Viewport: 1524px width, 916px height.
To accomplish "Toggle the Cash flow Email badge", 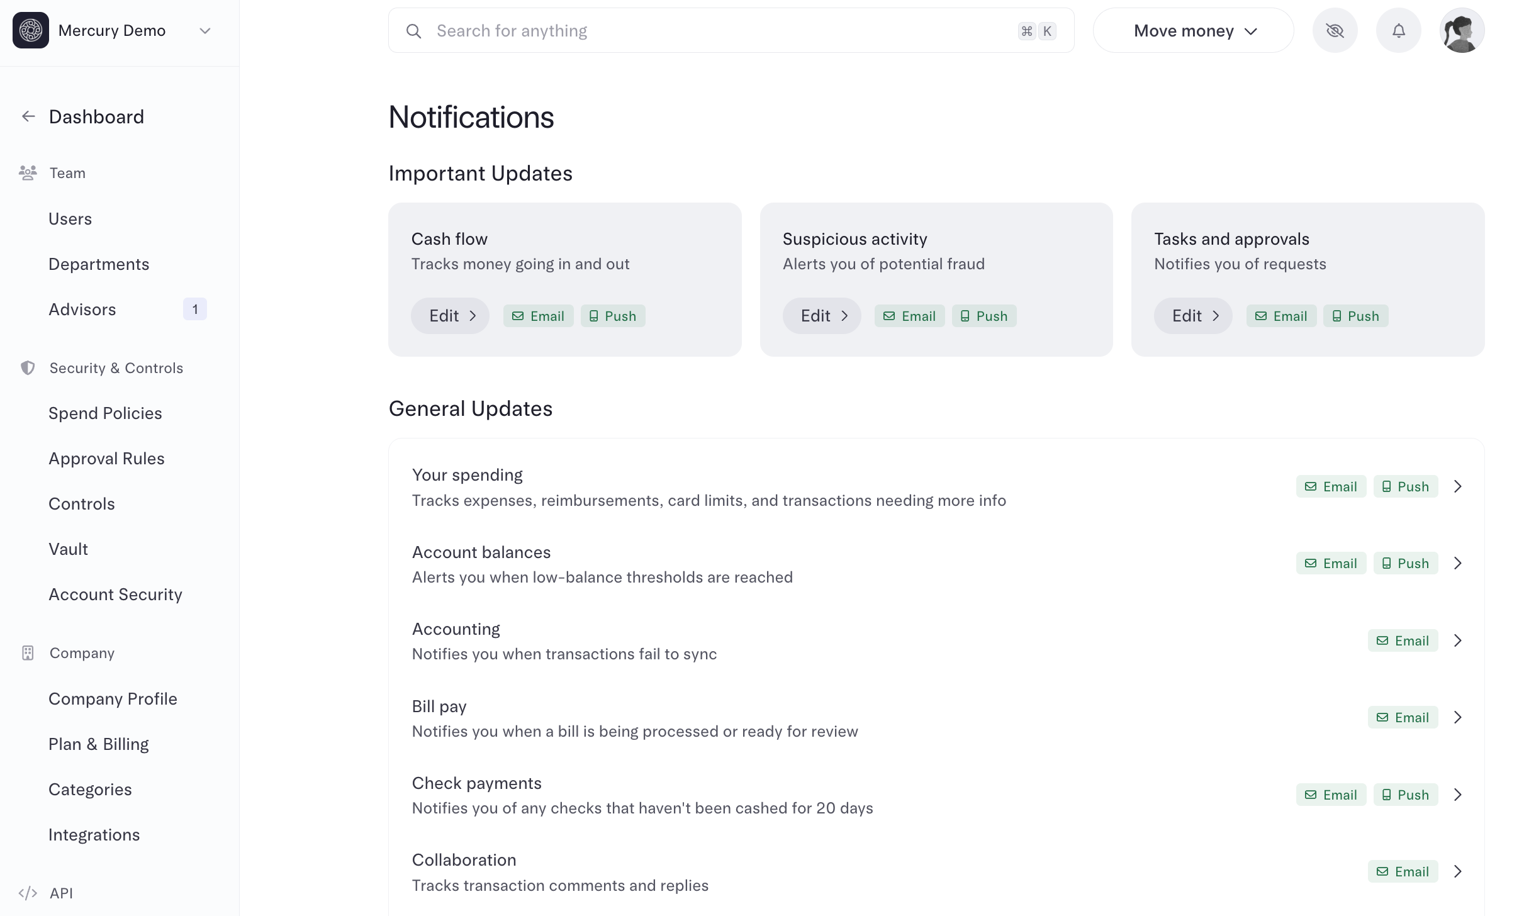I will (538, 316).
